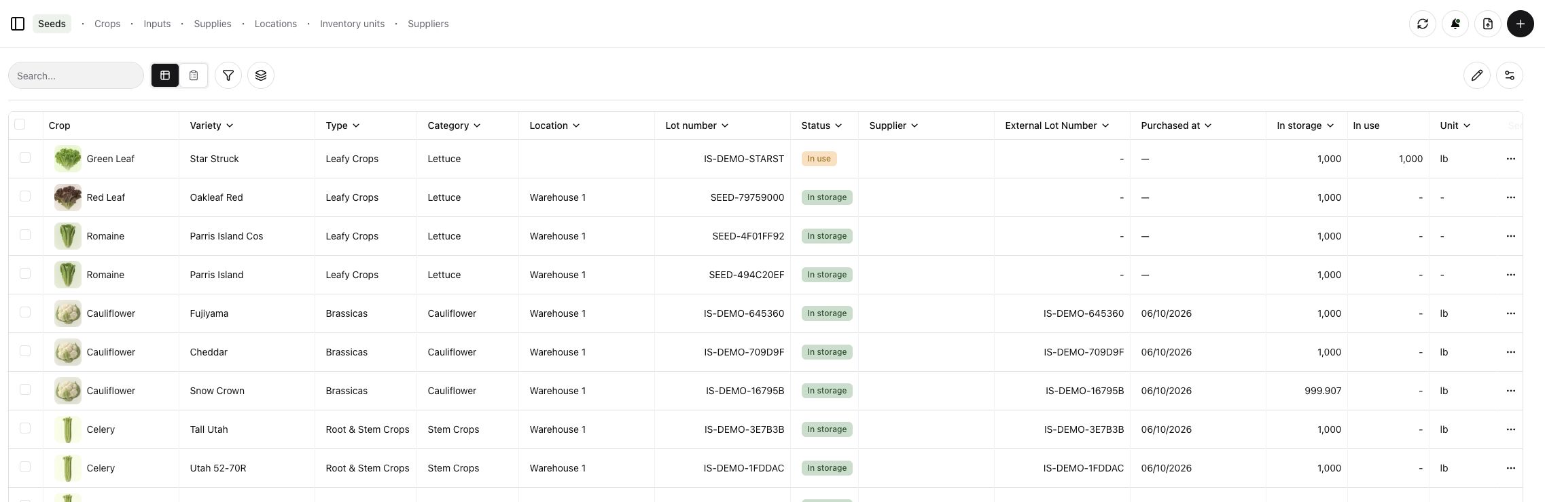Open the filter funnel icon
1545x502 pixels.
pos(228,75)
